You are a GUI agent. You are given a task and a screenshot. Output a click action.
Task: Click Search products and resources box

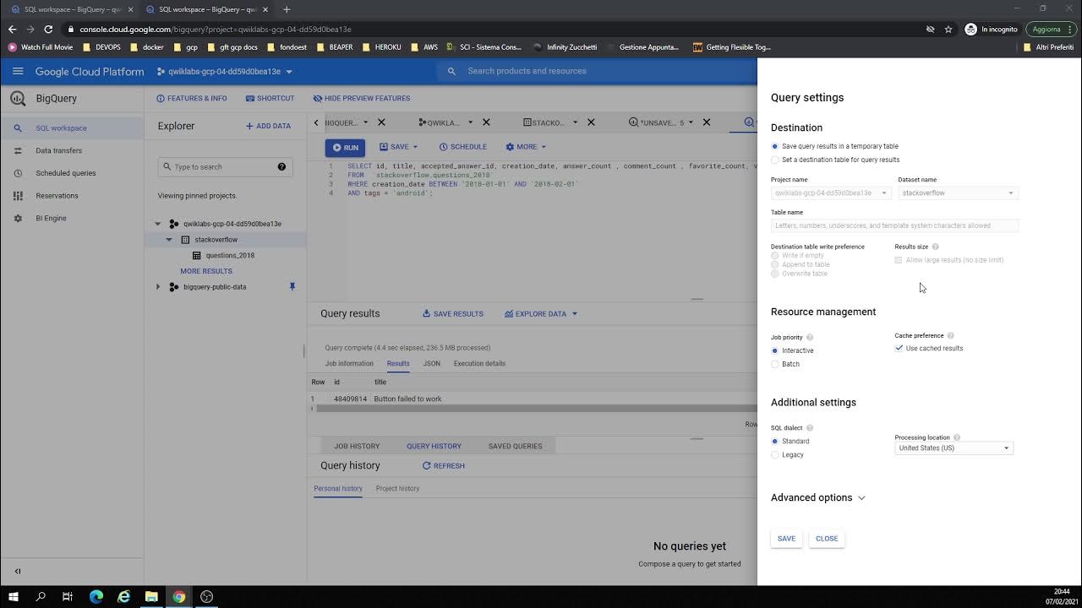pos(596,71)
